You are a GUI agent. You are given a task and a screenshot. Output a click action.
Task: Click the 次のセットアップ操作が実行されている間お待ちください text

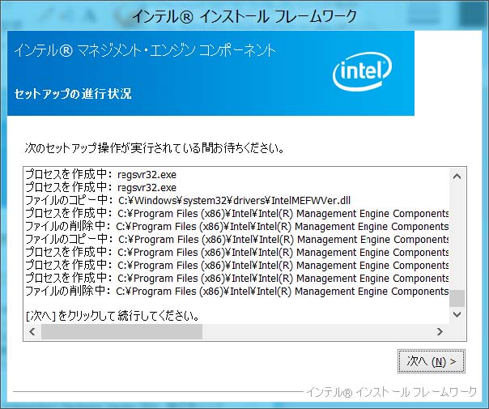[x=155, y=148]
